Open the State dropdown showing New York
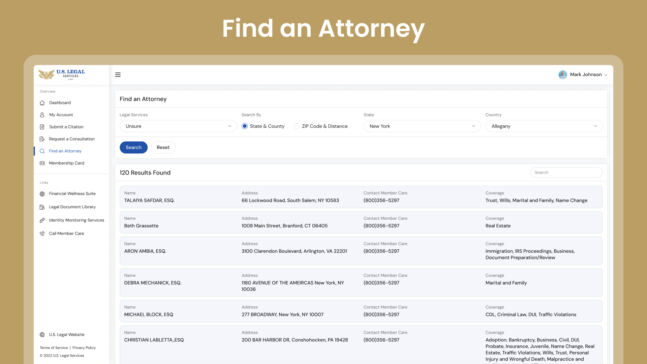The image size is (647, 364). (x=422, y=126)
